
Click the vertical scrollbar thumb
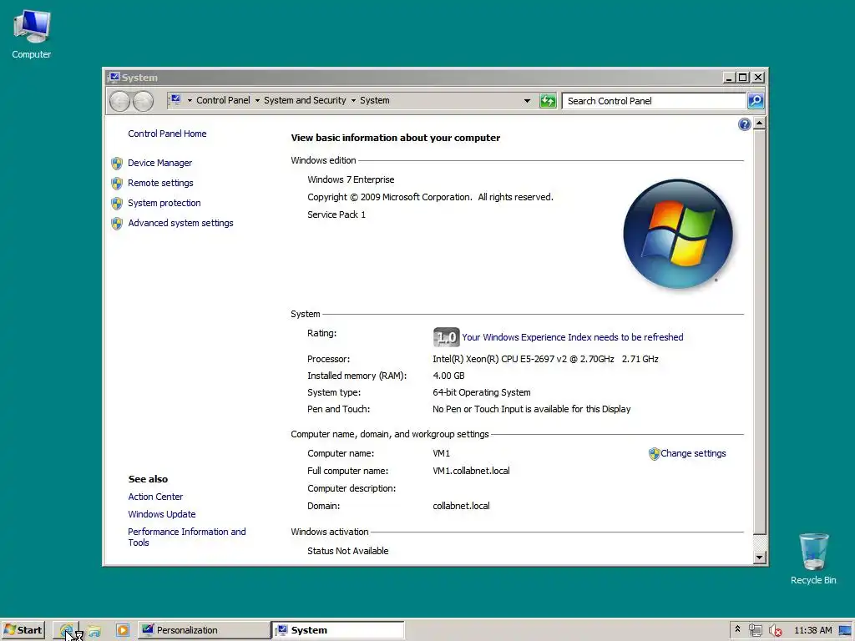(759, 332)
